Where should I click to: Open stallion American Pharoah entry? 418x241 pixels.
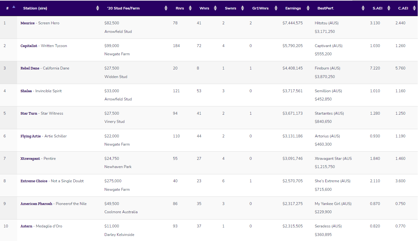click(x=36, y=204)
